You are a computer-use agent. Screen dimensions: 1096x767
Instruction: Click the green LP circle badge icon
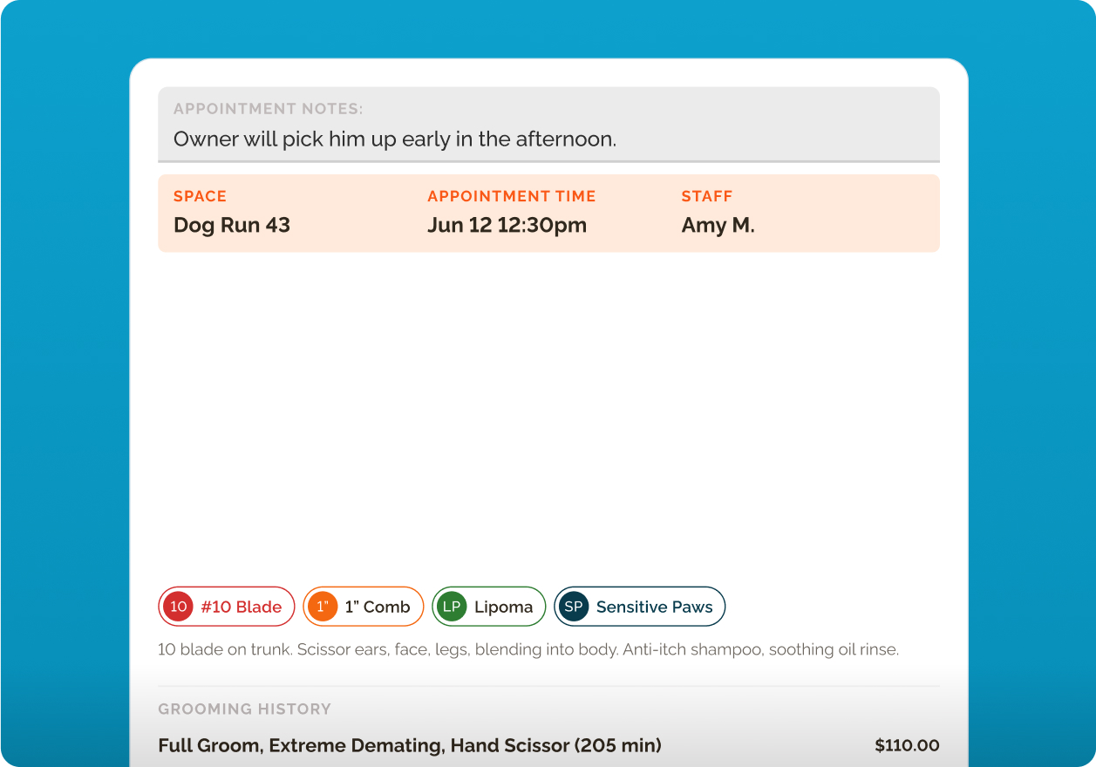(452, 607)
